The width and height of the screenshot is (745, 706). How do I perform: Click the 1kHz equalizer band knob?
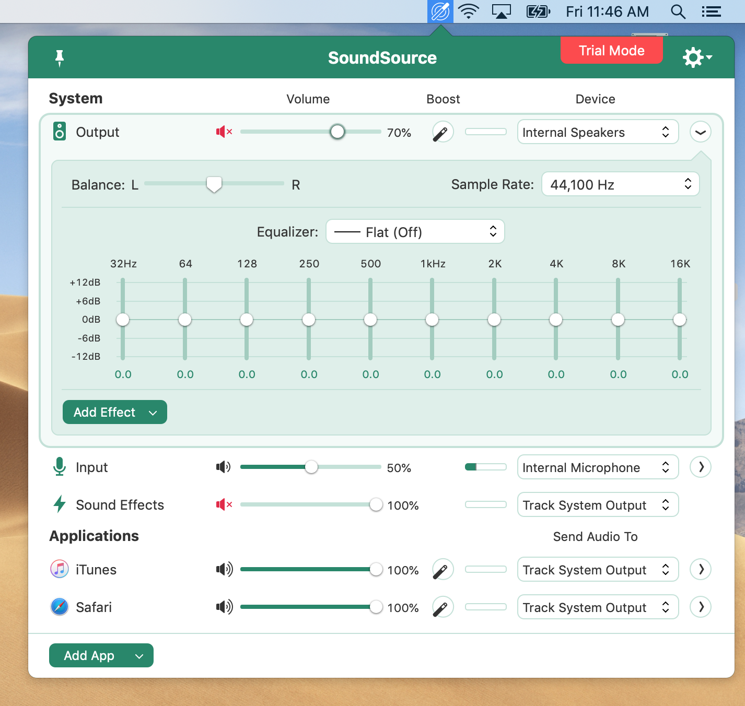[432, 320]
